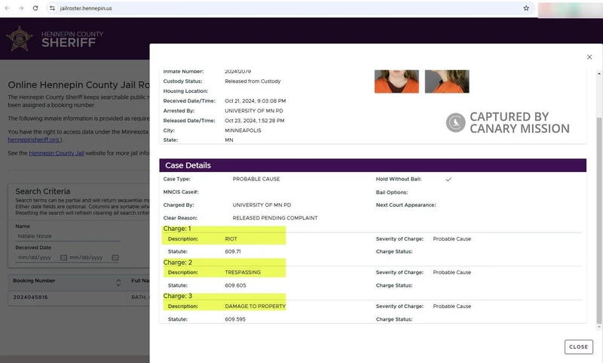Click the Charge: 1 heading
This screenshot has height=363, width=603.
click(177, 229)
